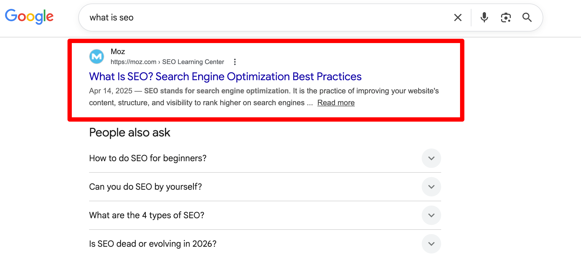Click the magnifying glass search button

tap(527, 17)
